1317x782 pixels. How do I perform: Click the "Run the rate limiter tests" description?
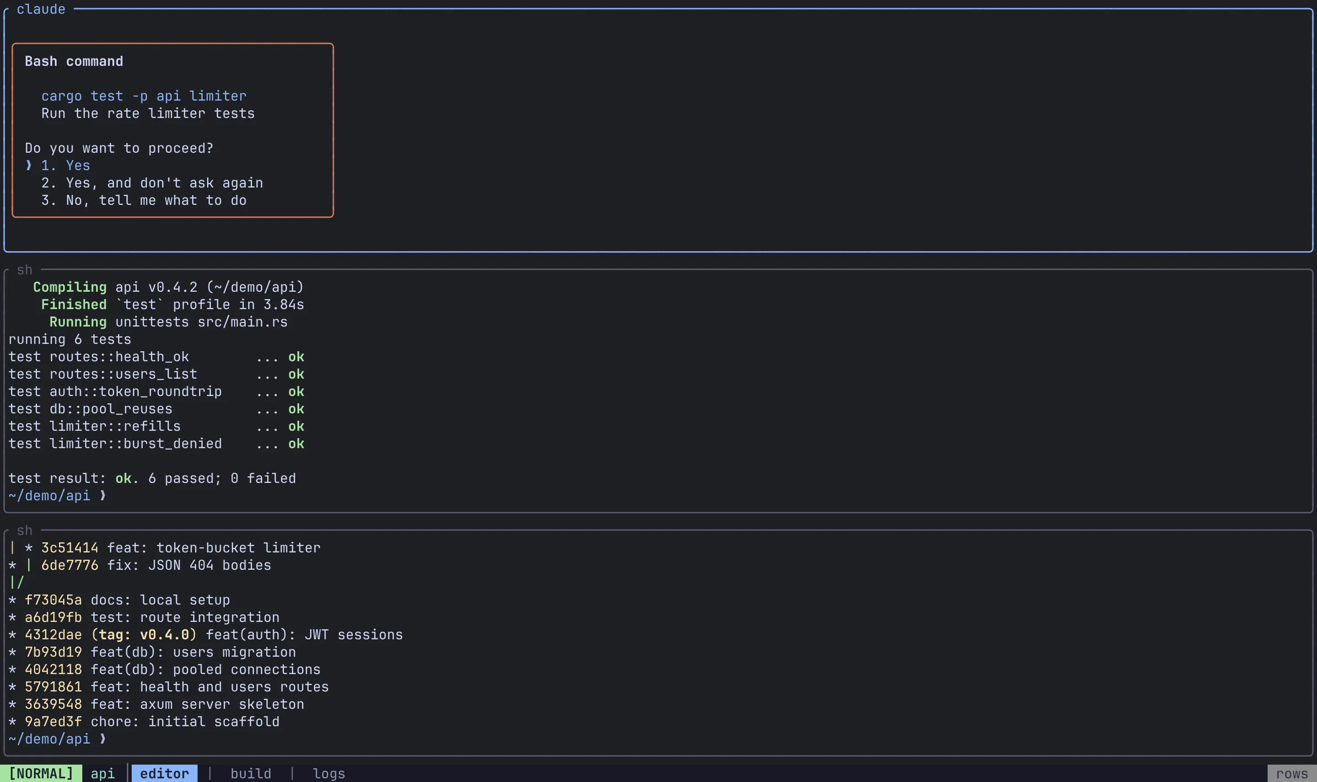tap(148, 113)
